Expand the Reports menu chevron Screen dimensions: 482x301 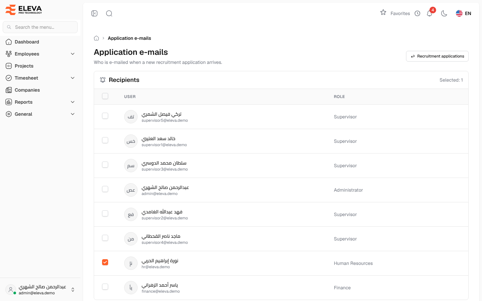(73, 102)
